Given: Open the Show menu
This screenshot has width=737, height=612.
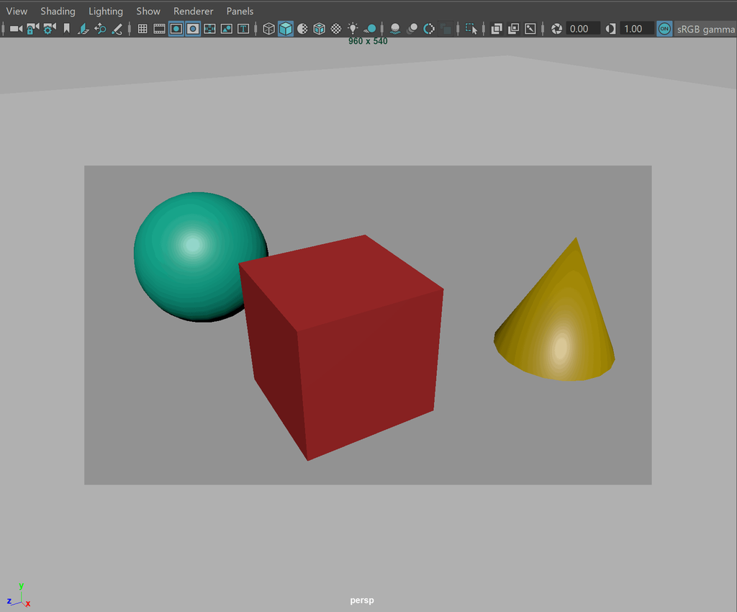Looking at the screenshot, I should pos(148,11).
